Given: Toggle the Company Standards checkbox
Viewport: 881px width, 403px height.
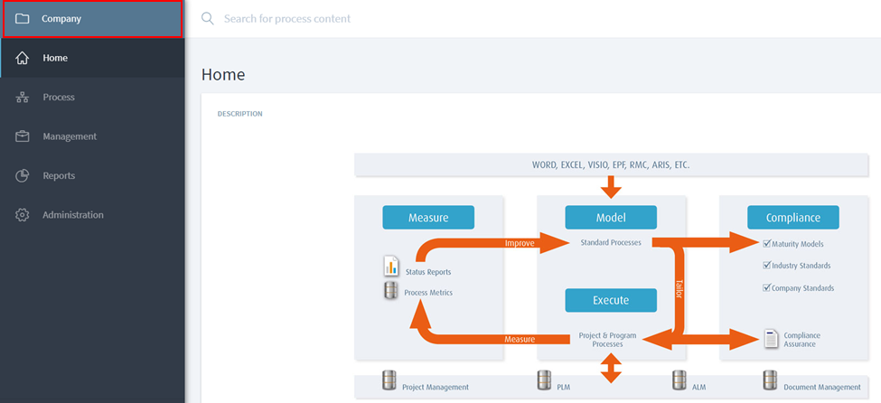Looking at the screenshot, I should coord(766,288).
